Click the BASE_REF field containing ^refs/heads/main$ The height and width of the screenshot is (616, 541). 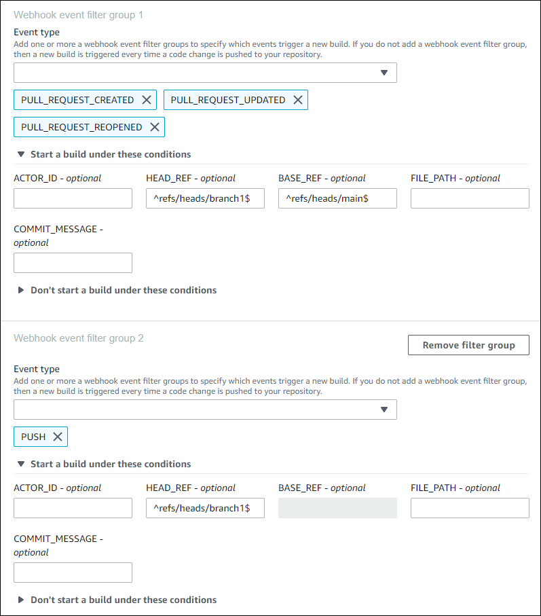point(337,198)
